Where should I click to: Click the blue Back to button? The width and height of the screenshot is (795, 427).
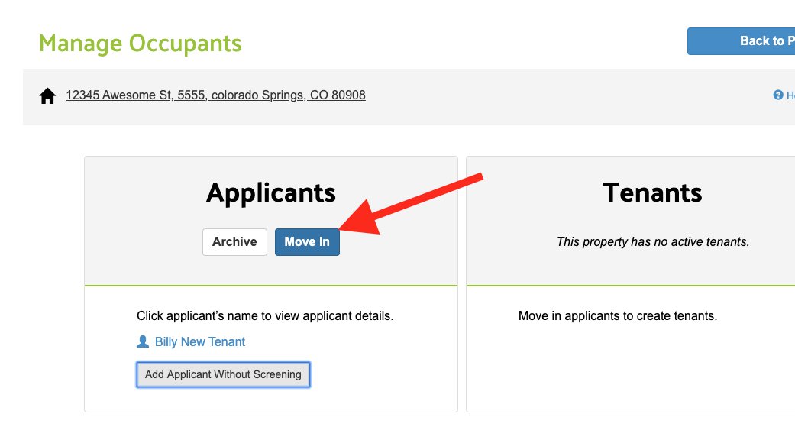tap(741, 41)
